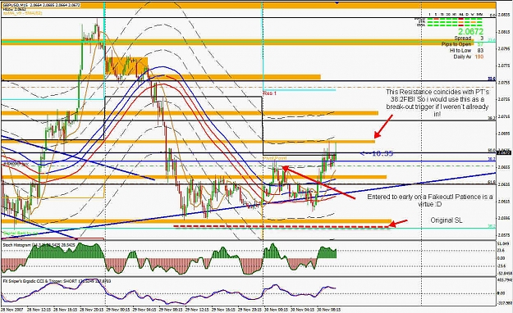Viewport: 513px width, 313px height.
Task: Click the 'Entered to early on a Fakeout' note
Action: [x=429, y=200]
